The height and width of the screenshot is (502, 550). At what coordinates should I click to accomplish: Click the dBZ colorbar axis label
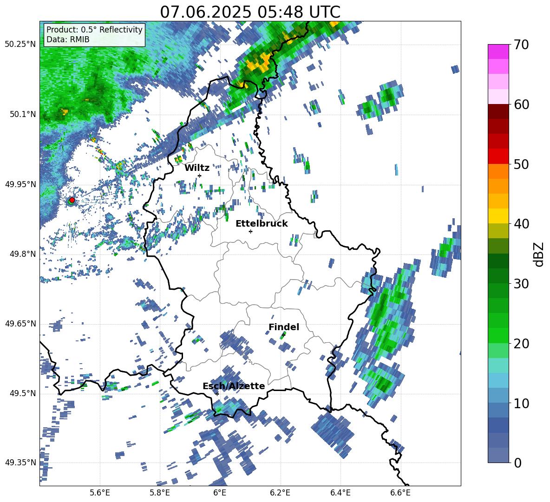(539, 254)
